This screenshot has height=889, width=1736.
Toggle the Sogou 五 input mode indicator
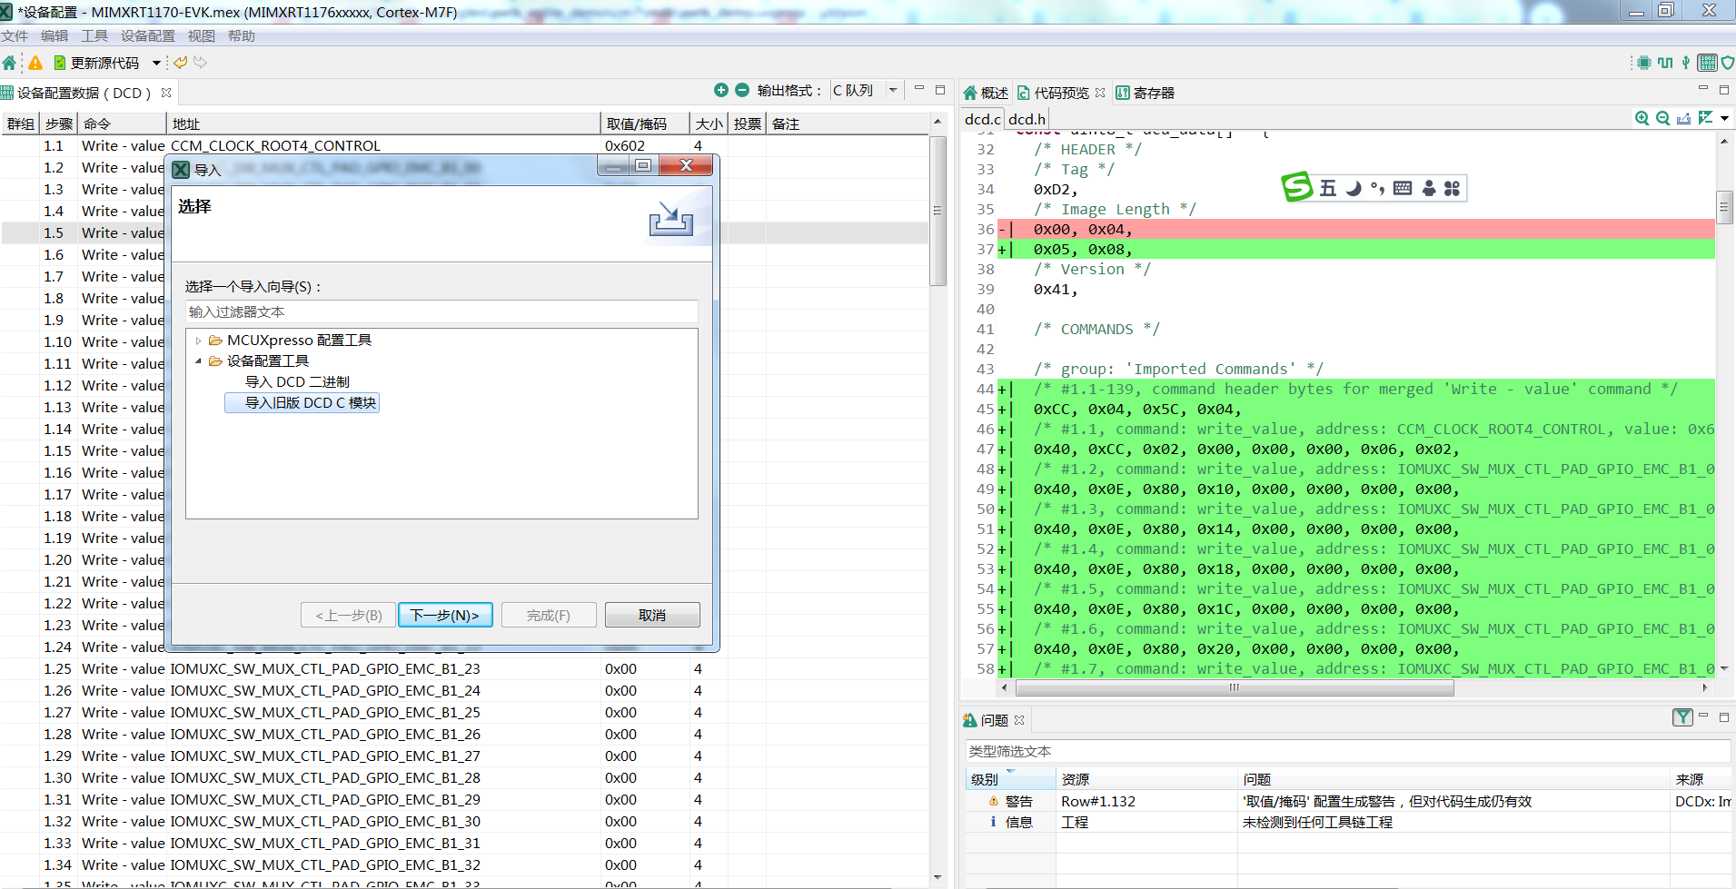point(1328,188)
